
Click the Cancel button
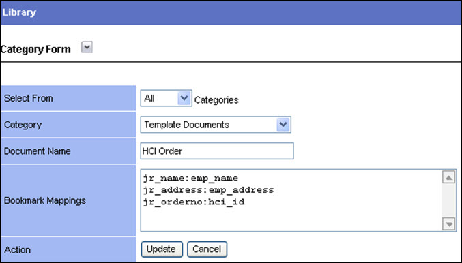(207, 249)
